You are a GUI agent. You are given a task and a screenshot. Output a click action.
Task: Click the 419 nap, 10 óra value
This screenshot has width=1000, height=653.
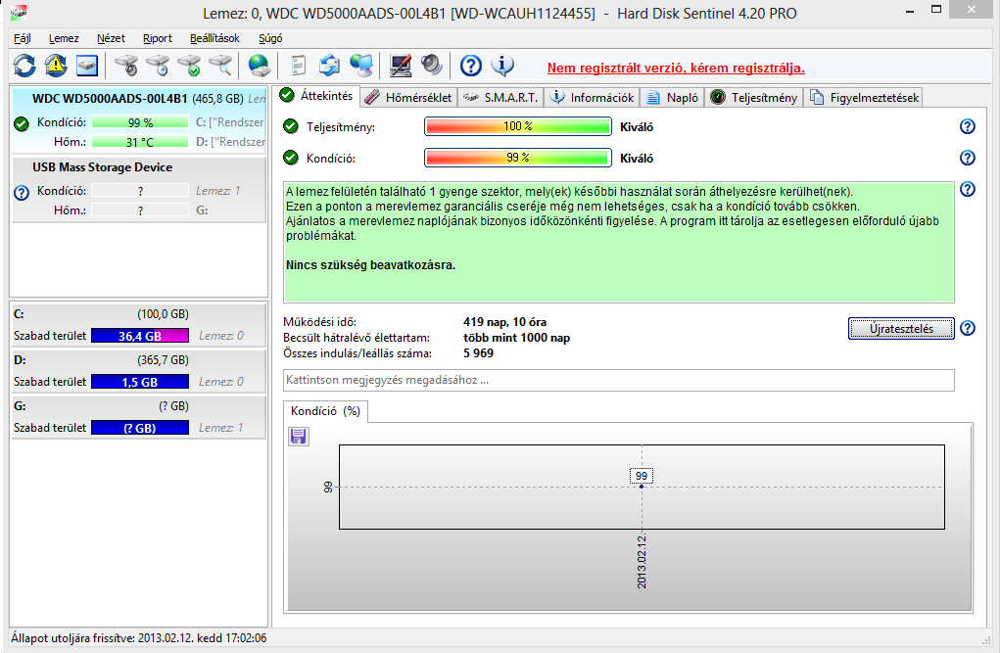504,322
